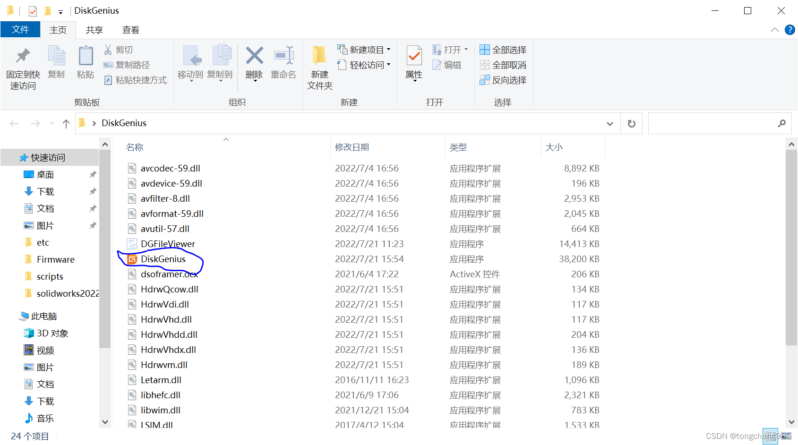This screenshot has width=798, height=445.
Task: Click the 属性 properties icon
Action: point(414,56)
